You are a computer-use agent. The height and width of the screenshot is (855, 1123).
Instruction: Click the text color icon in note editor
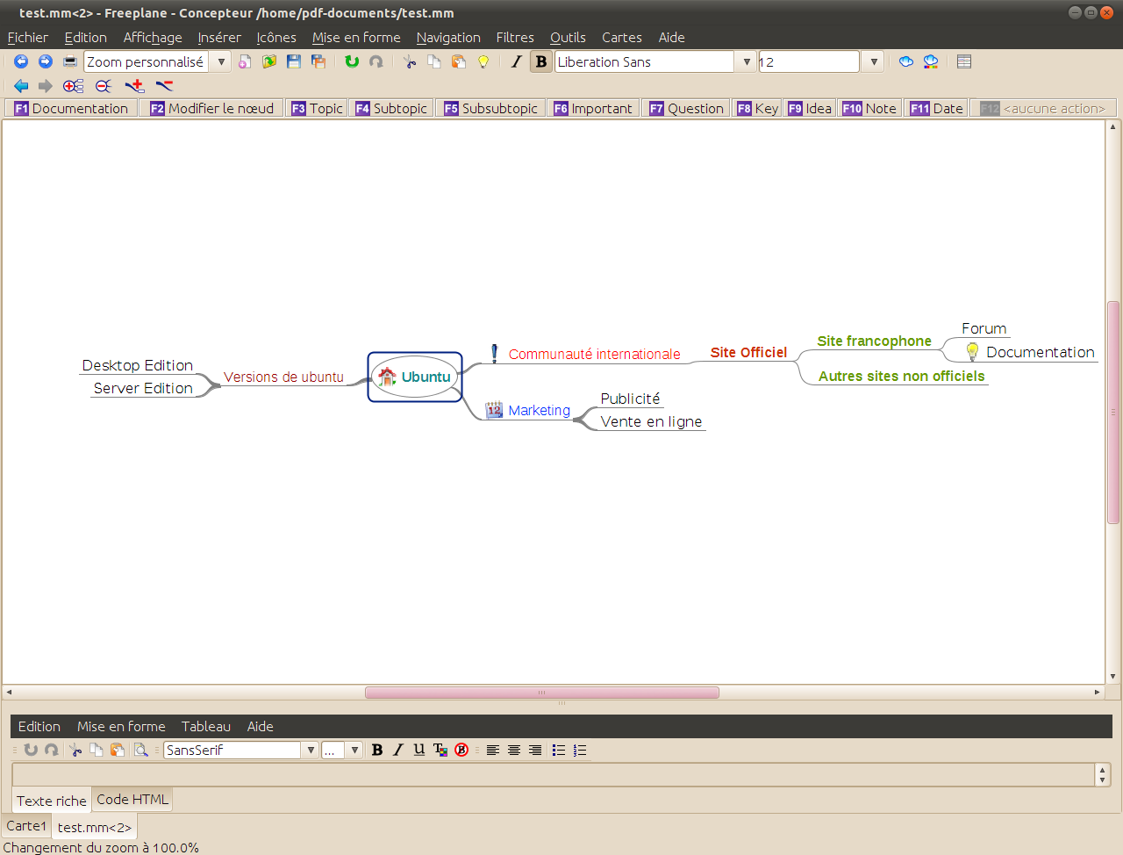(440, 750)
